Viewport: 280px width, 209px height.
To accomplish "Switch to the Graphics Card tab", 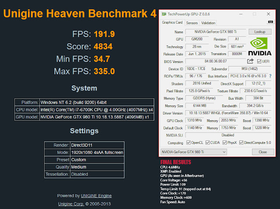I will [x=172, y=22].
